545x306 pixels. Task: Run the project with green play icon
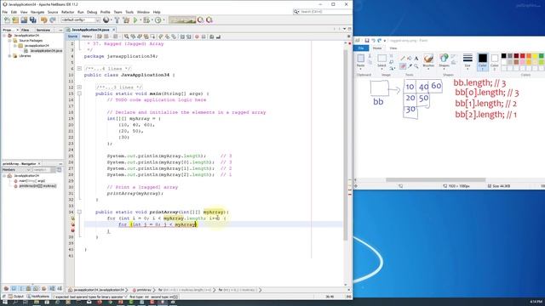(135, 20)
